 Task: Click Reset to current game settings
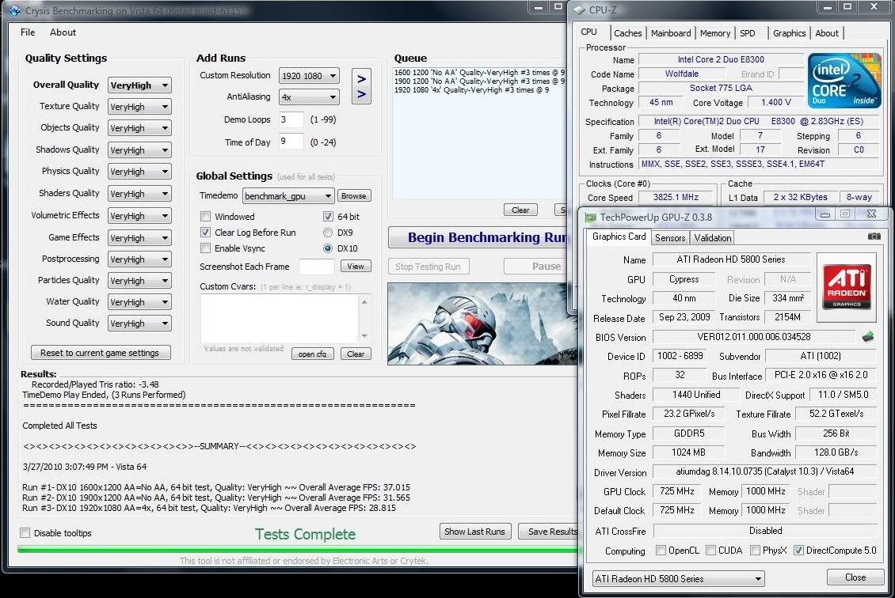coord(101,353)
